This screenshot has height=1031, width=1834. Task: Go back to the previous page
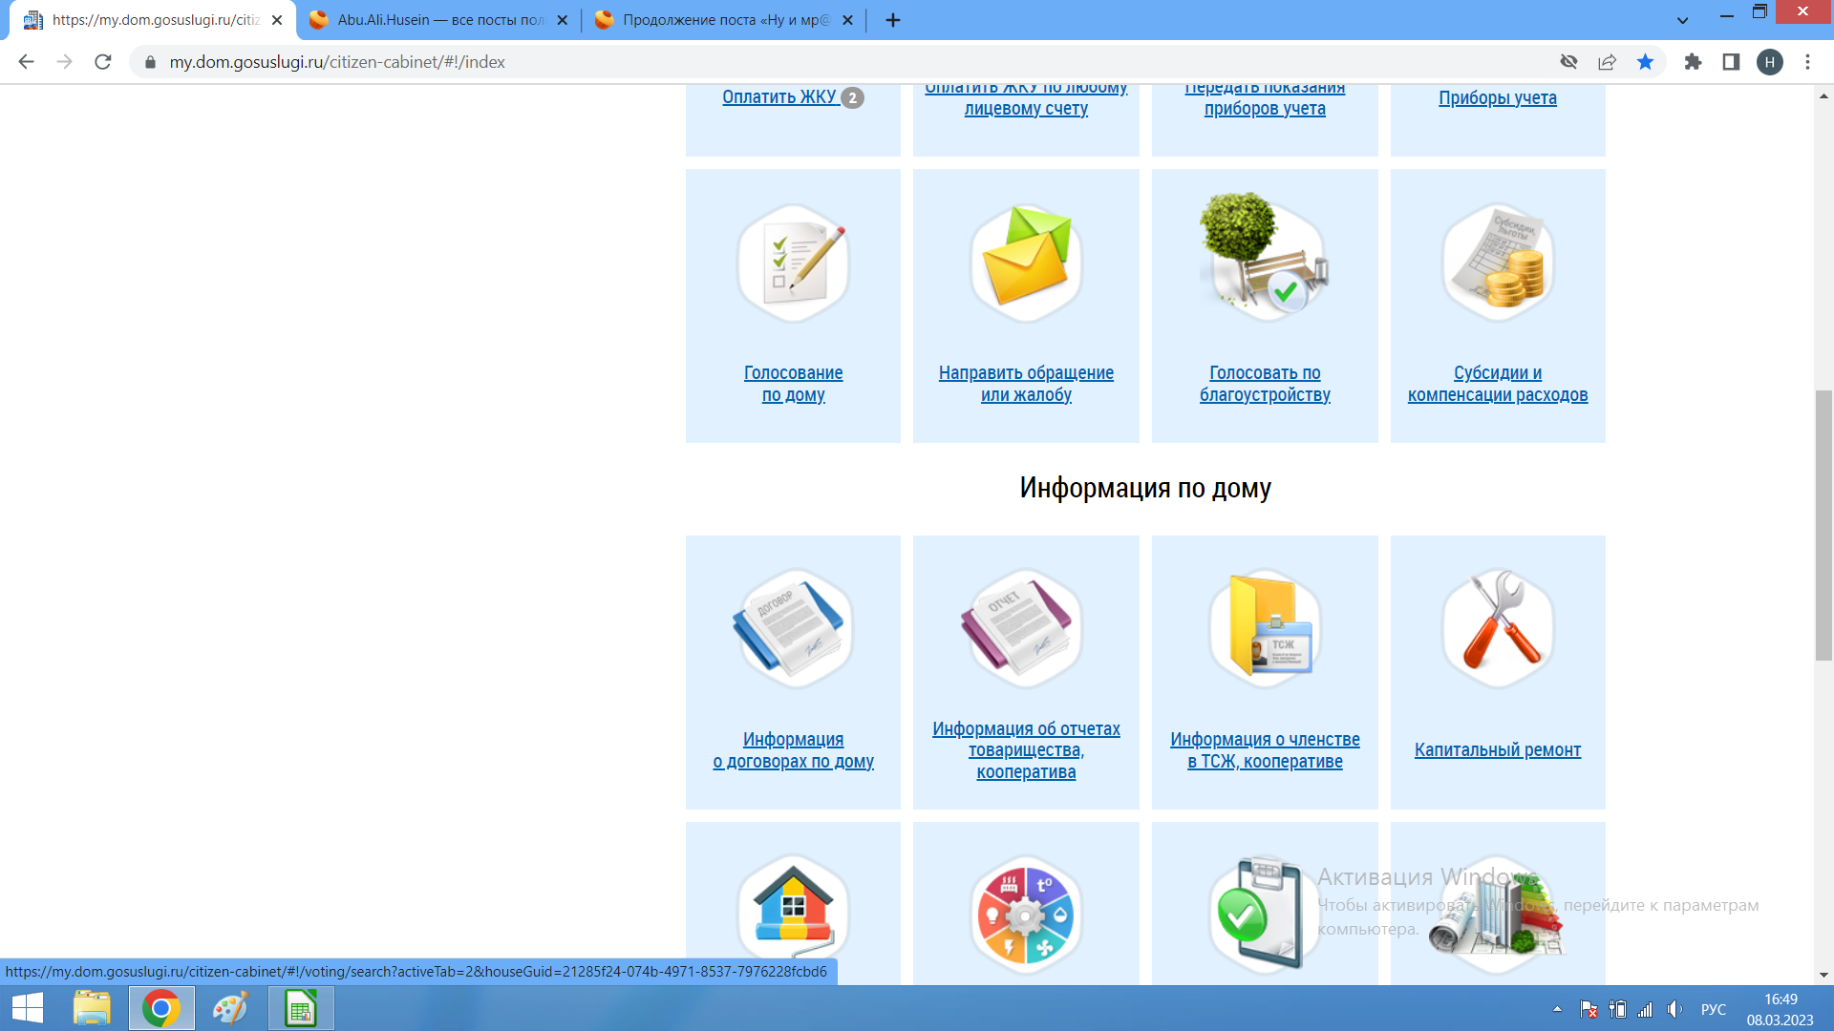(x=26, y=62)
